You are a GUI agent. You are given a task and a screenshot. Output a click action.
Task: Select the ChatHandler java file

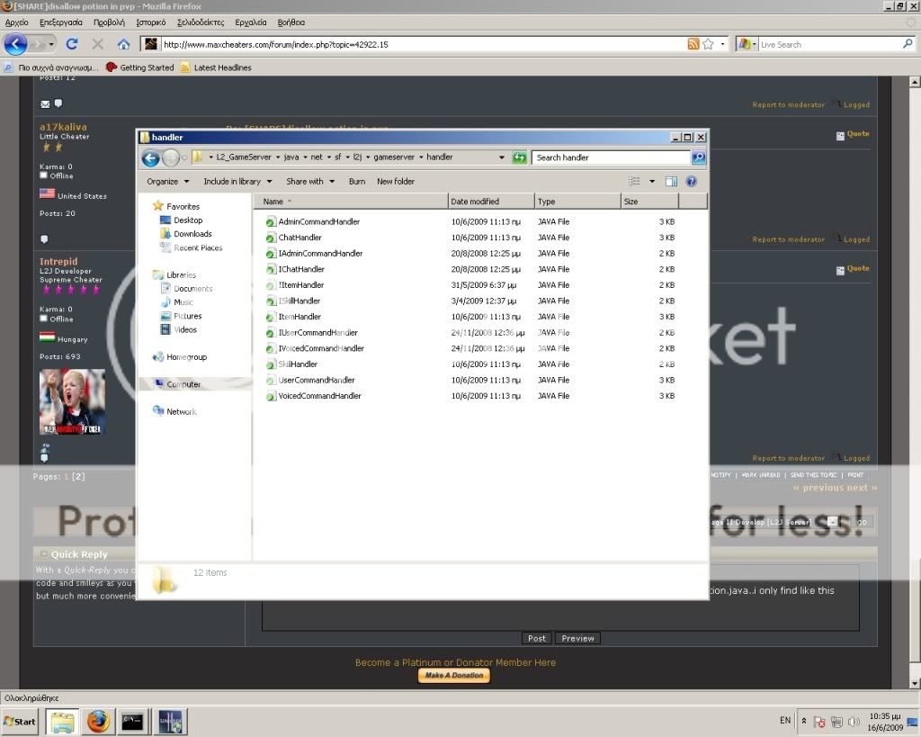[x=300, y=238]
